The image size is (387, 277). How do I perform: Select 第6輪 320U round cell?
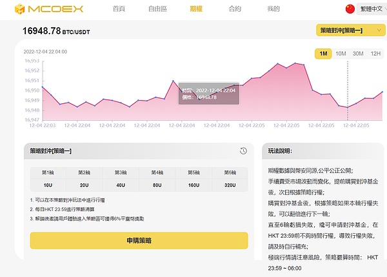[230, 179]
